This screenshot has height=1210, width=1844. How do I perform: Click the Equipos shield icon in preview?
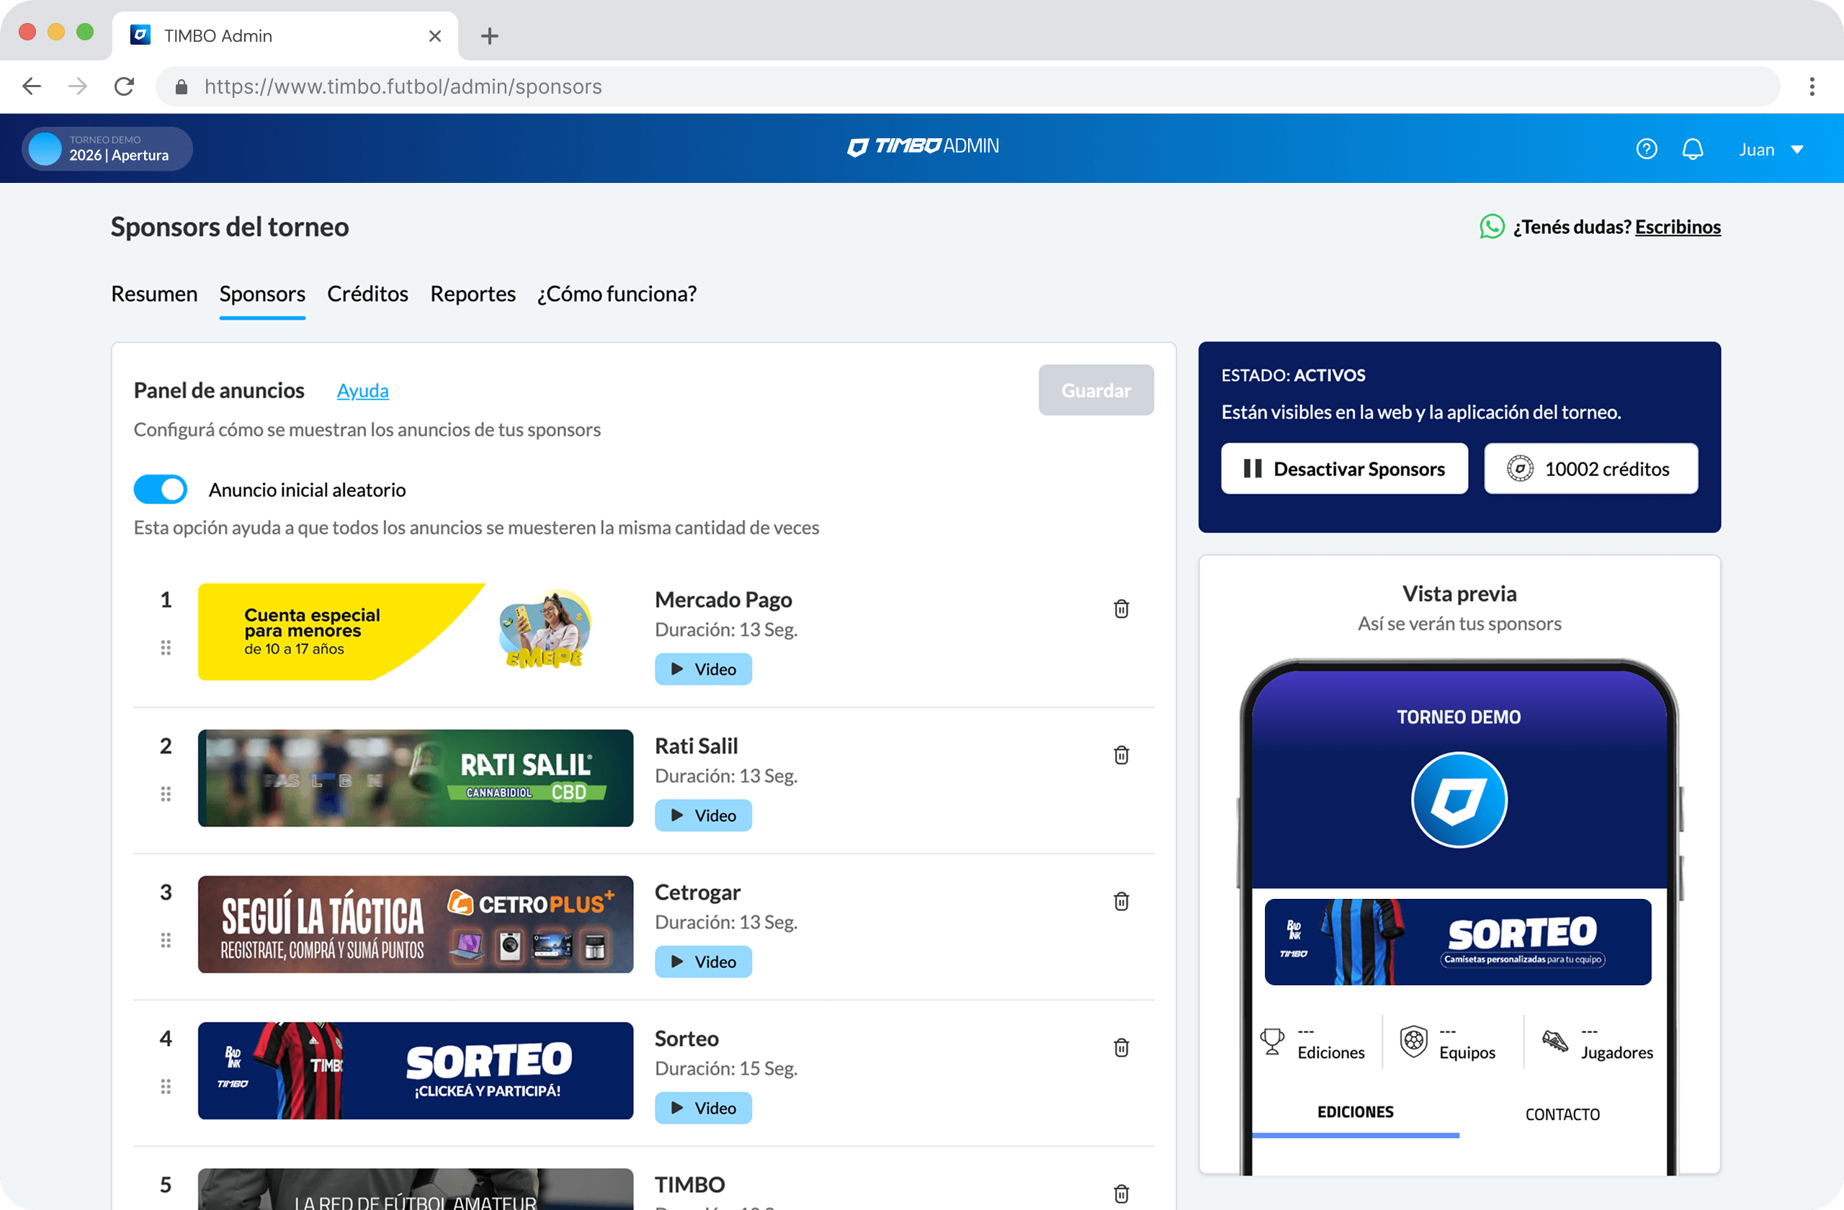[1414, 1042]
